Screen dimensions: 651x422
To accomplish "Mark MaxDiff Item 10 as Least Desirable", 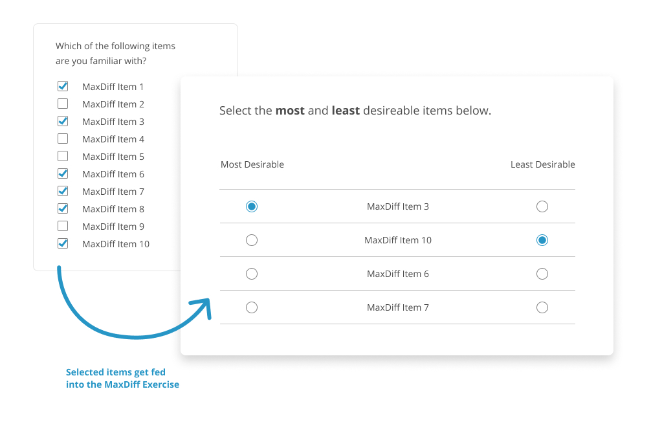I will 542,240.
